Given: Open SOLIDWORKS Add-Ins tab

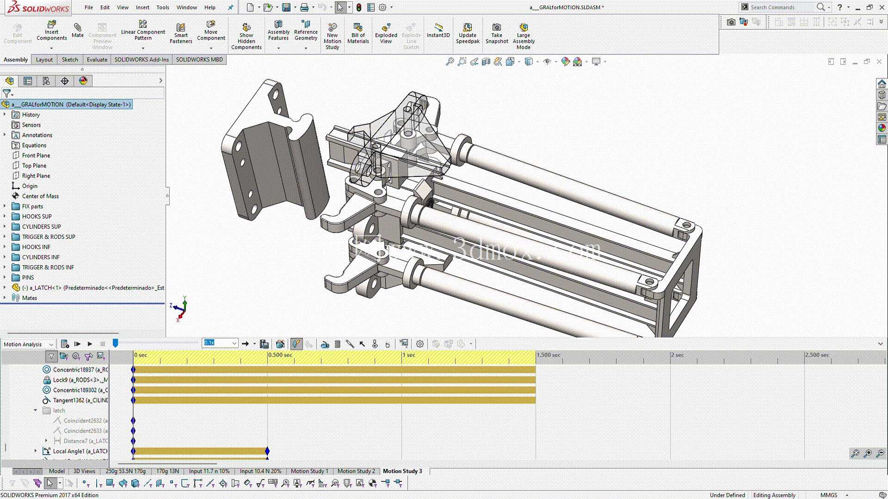Looking at the screenshot, I should point(142,60).
